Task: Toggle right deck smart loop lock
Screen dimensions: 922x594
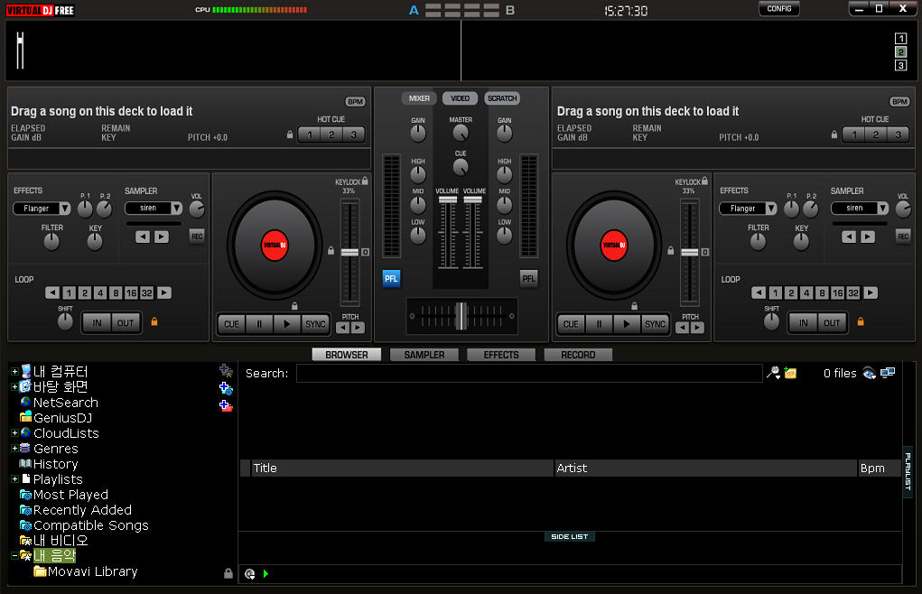Action: [861, 321]
